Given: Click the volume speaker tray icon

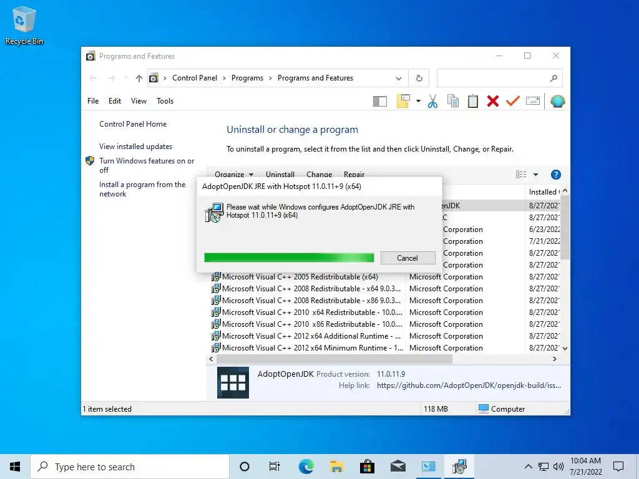Looking at the screenshot, I should (x=559, y=467).
